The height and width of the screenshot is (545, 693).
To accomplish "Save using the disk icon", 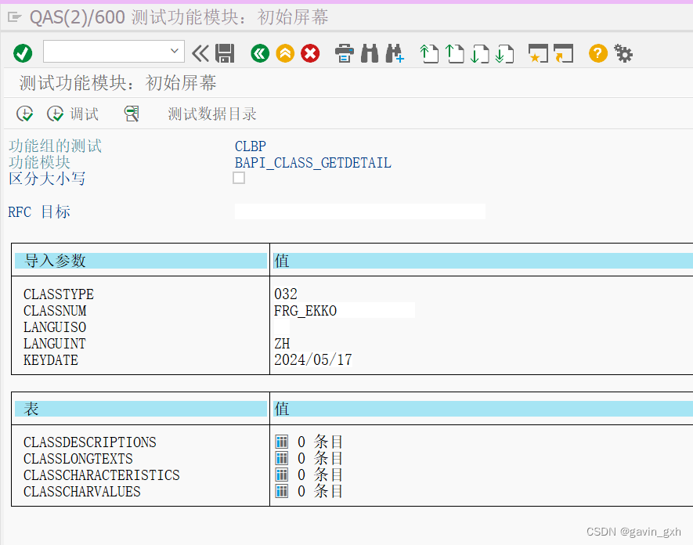I will [x=225, y=53].
